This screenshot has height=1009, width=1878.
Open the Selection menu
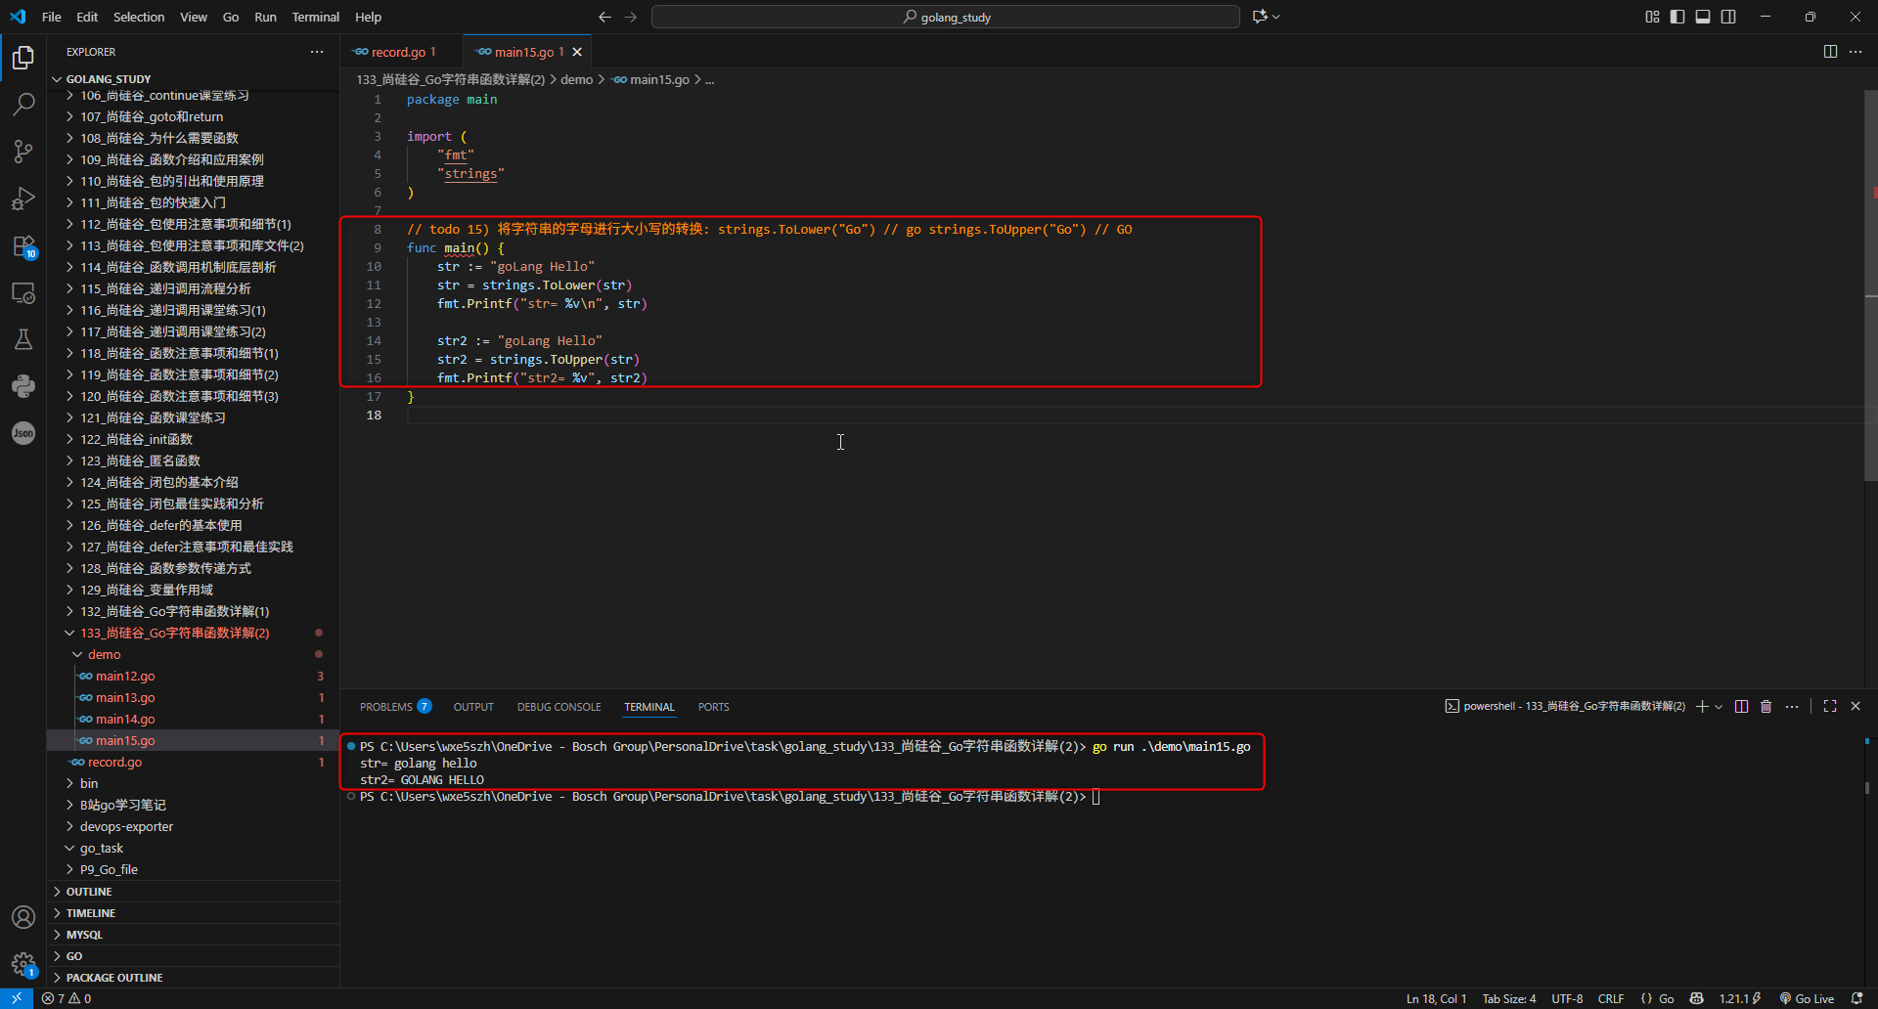pos(139,17)
